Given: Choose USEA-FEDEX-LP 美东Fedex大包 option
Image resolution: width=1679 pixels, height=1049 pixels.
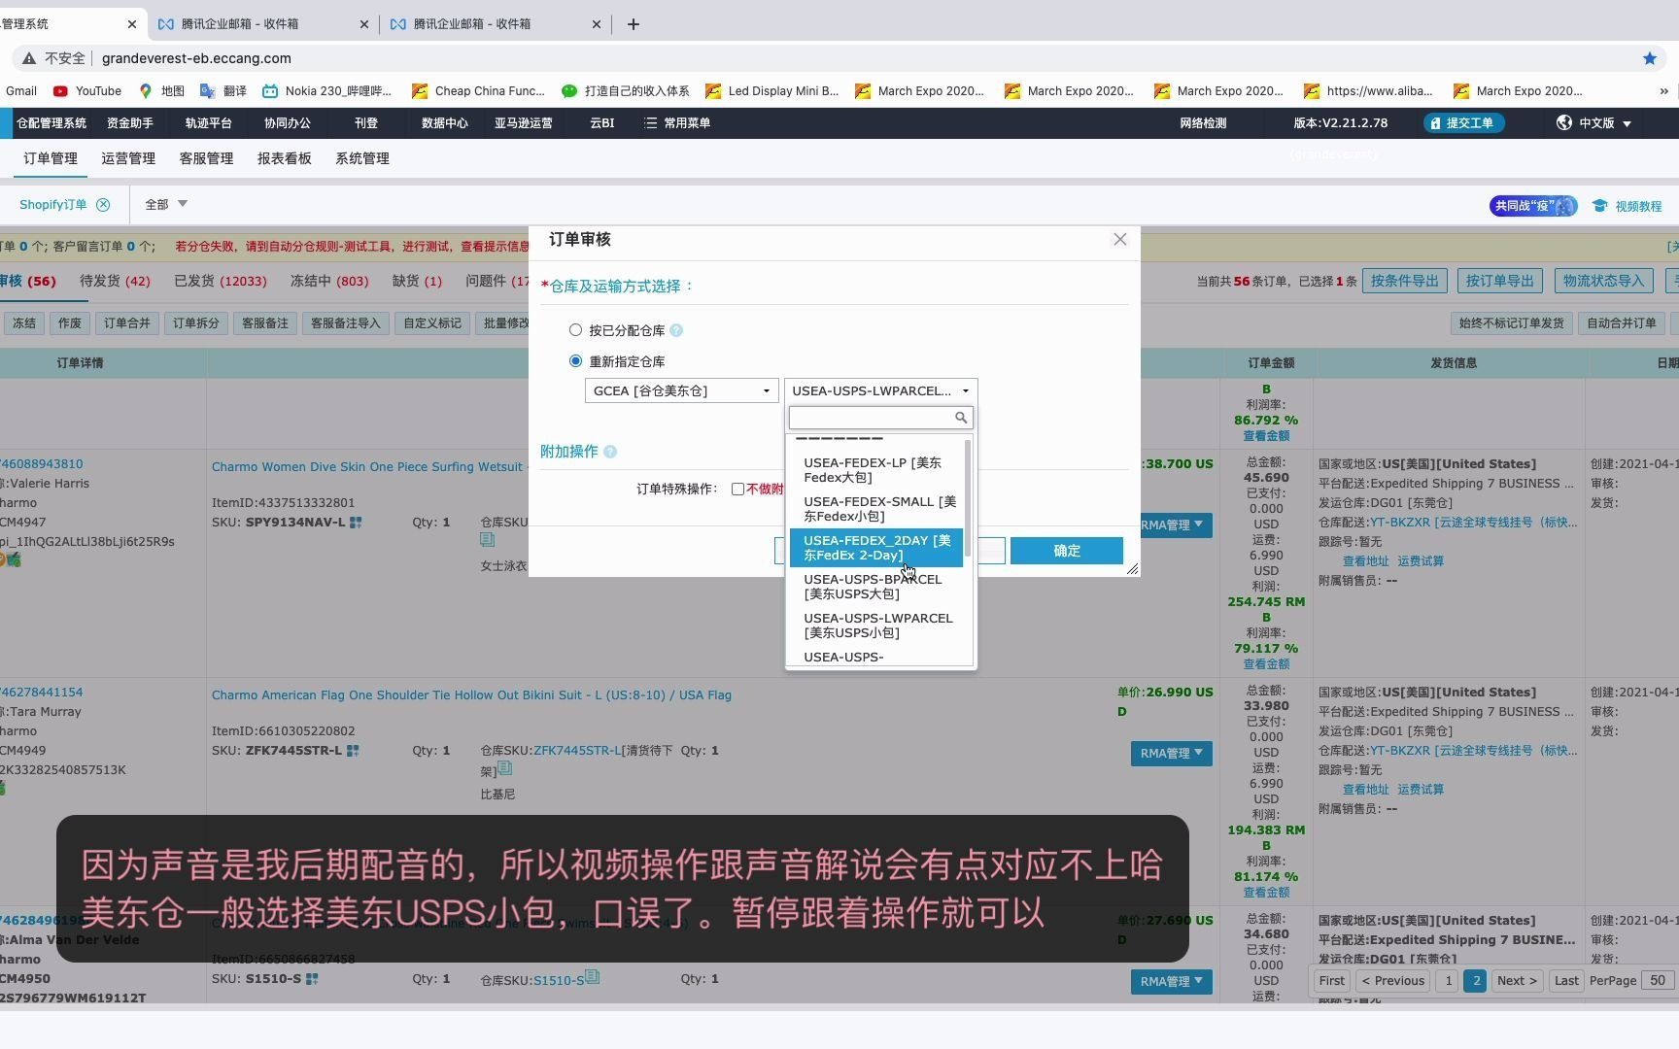Looking at the screenshot, I should (x=875, y=470).
